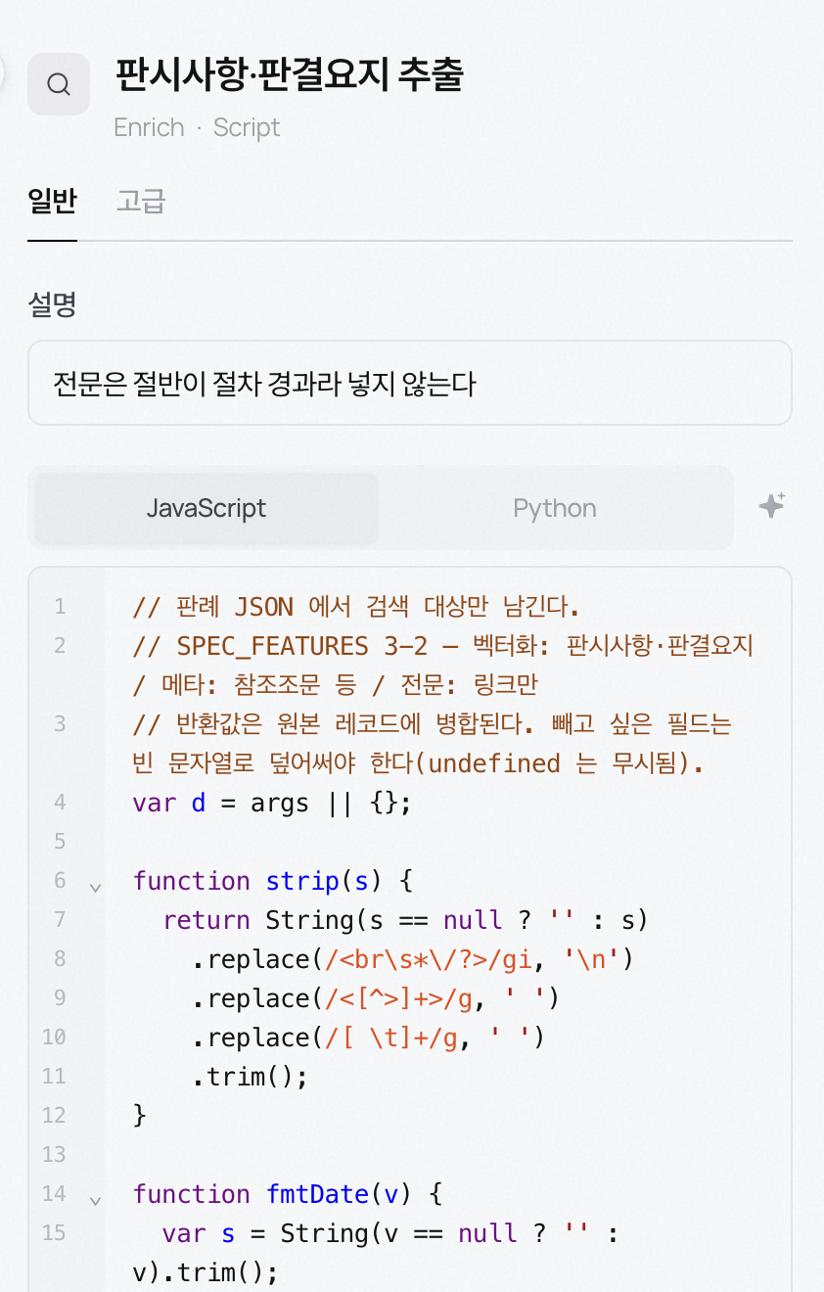Click line number 12 in the gutter
Screen dimensions: 824x1292
click(x=55, y=1116)
